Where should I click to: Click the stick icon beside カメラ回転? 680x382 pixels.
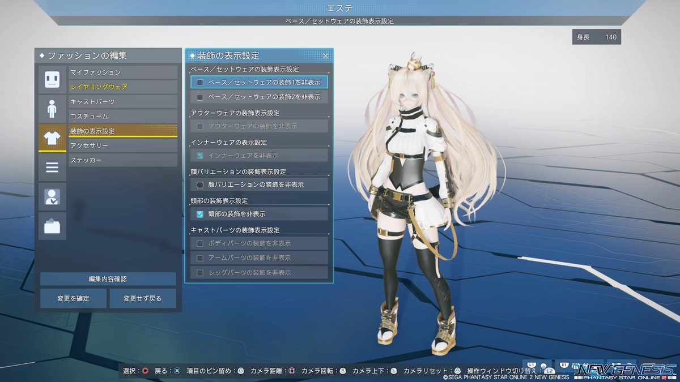343,371
